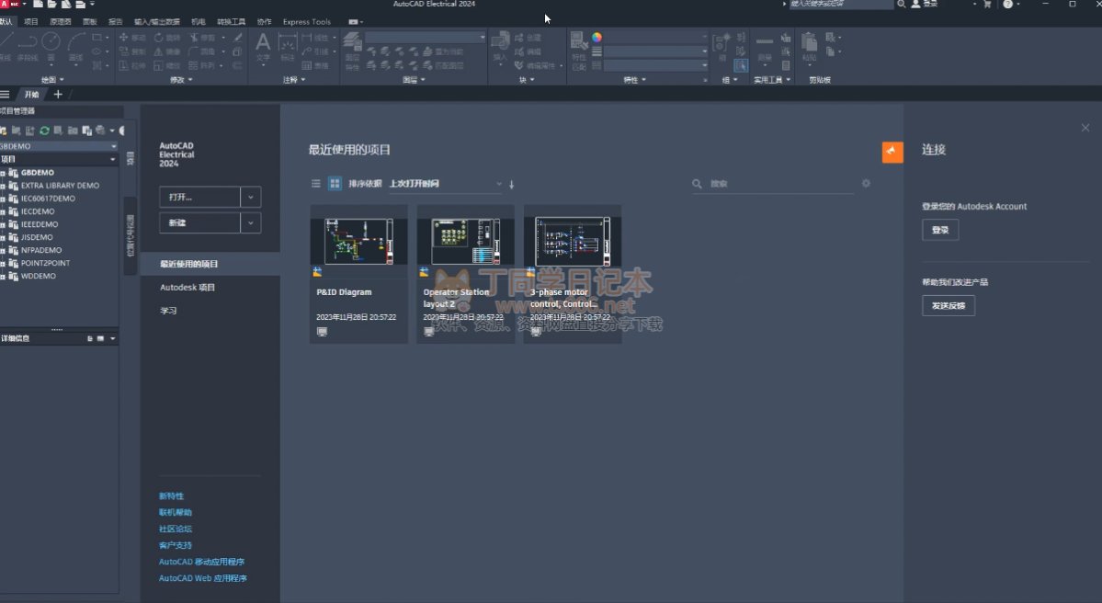
Task: Expand the GBDEMO project tree node
Action: coord(4,173)
